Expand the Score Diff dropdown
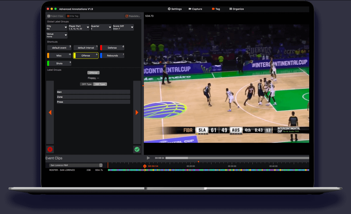The height and width of the screenshot is (214, 351). tap(123, 27)
